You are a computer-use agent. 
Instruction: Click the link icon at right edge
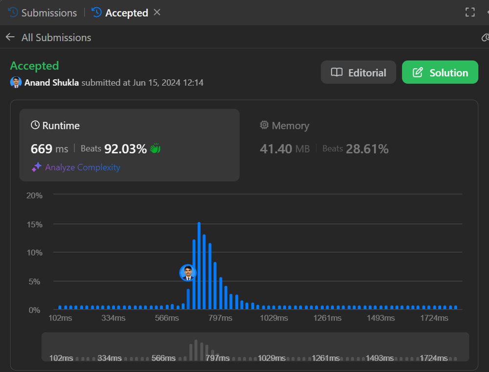[485, 38]
